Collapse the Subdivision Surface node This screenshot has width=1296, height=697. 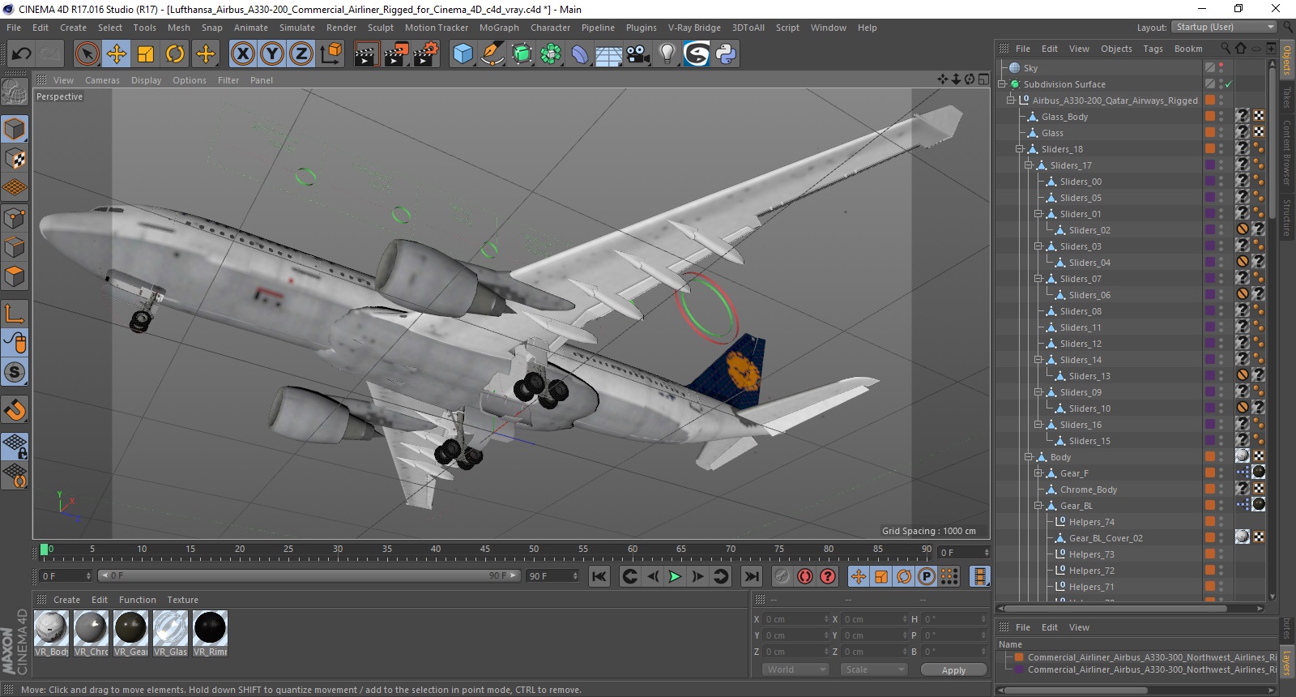tap(1002, 84)
